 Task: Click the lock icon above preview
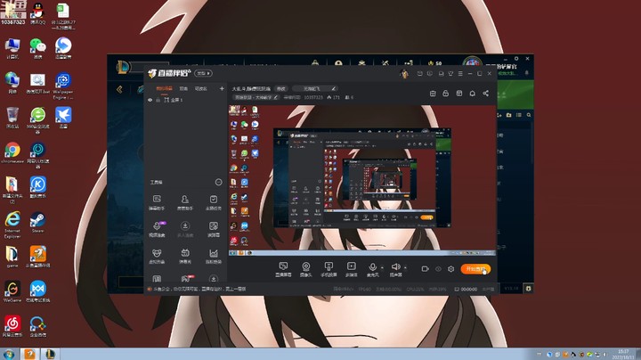pyautogui.click(x=446, y=94)
